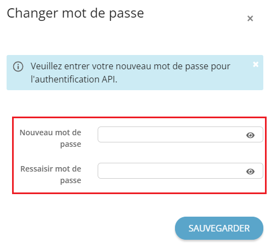271x248 pixels.
Task: Hide the info alert with its white X
Action: pyautogui.click(x=256, y=64)
